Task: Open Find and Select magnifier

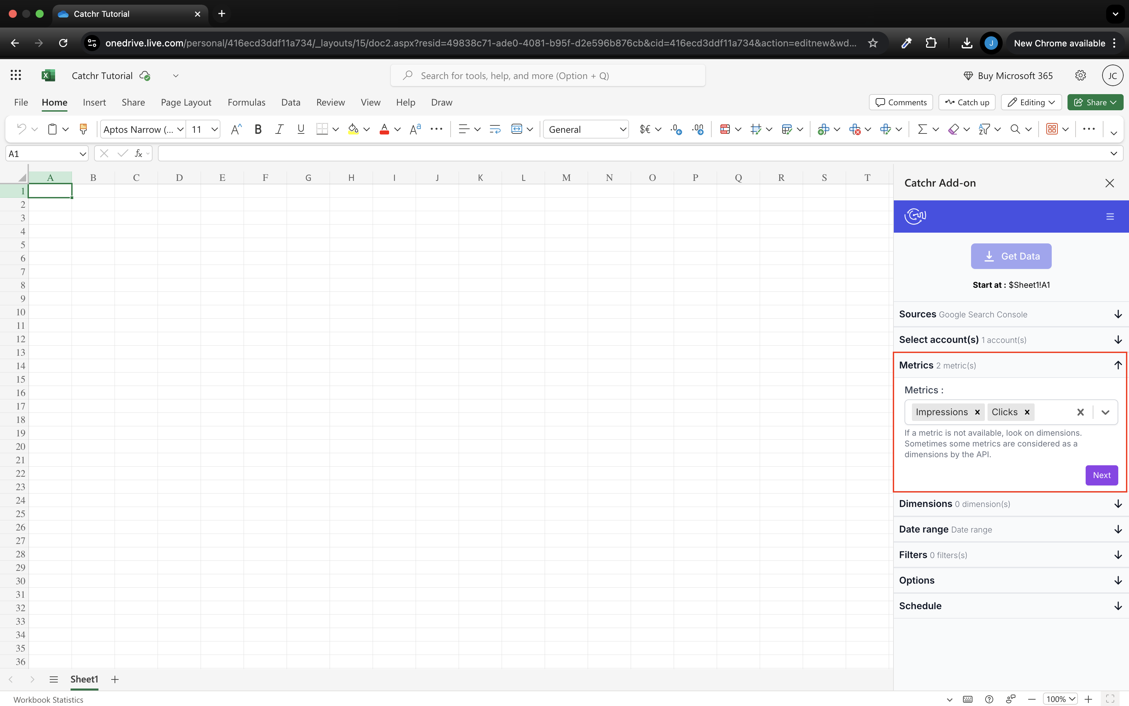Action: click(1015, 129)
